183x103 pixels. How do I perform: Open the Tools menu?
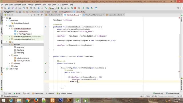pyautogui.click(x=54, y=5)
